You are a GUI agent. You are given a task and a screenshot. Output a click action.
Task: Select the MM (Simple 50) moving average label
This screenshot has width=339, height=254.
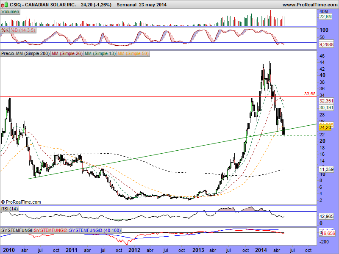click(133, 53)
